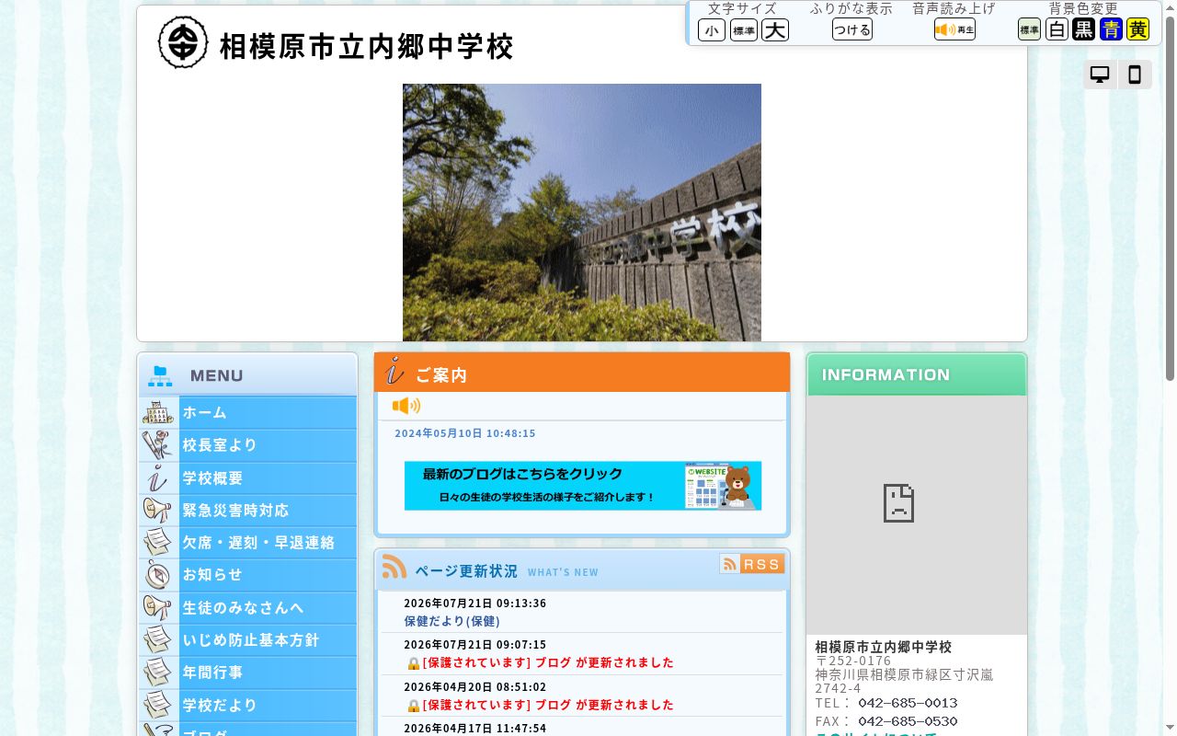This screenshot has width=1177, height=736.
Task: Open 欠席・遅刻・早退連絡 menu item
Action: click(x=247, y=543)
